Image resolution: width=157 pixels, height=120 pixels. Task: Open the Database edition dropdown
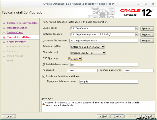(87, 47)
